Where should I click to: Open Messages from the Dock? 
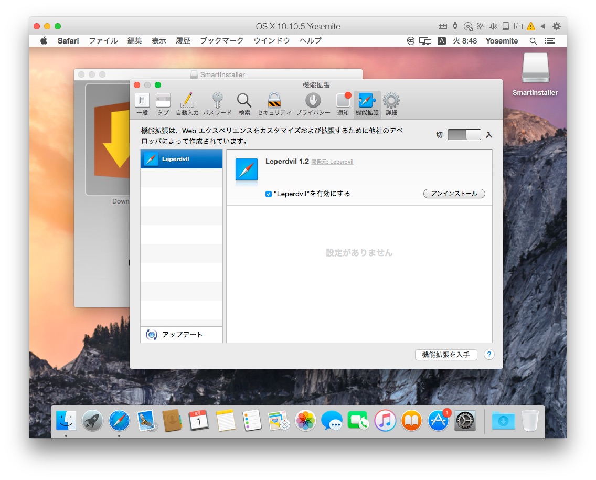pyautogui.click(x=332, y=421)
